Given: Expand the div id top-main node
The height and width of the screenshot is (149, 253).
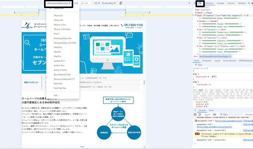Looking at the screenshot, I should [198, 30].
